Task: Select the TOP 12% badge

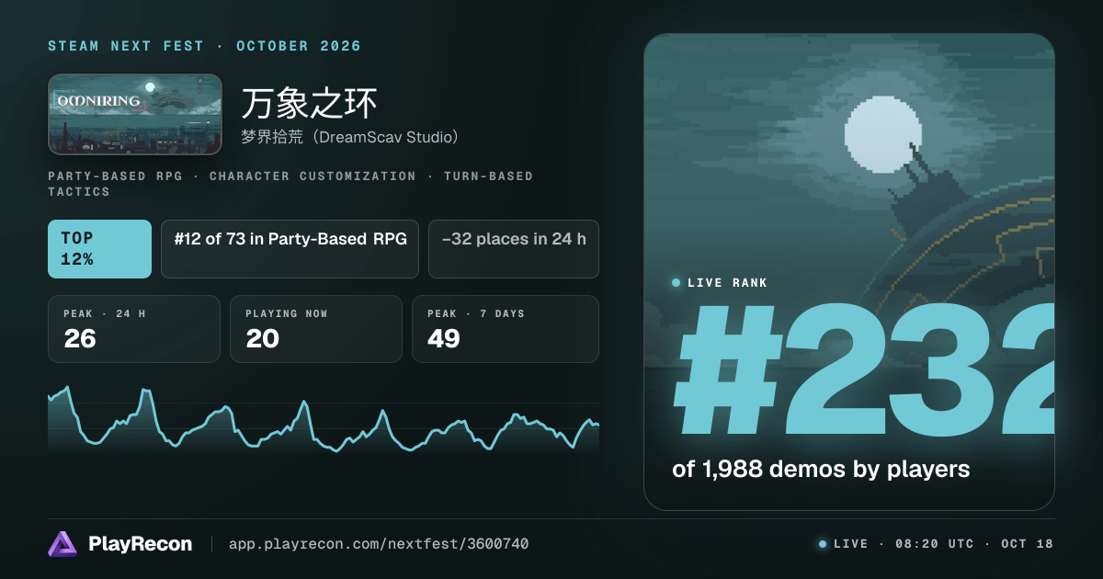Action: click(99, 249)
